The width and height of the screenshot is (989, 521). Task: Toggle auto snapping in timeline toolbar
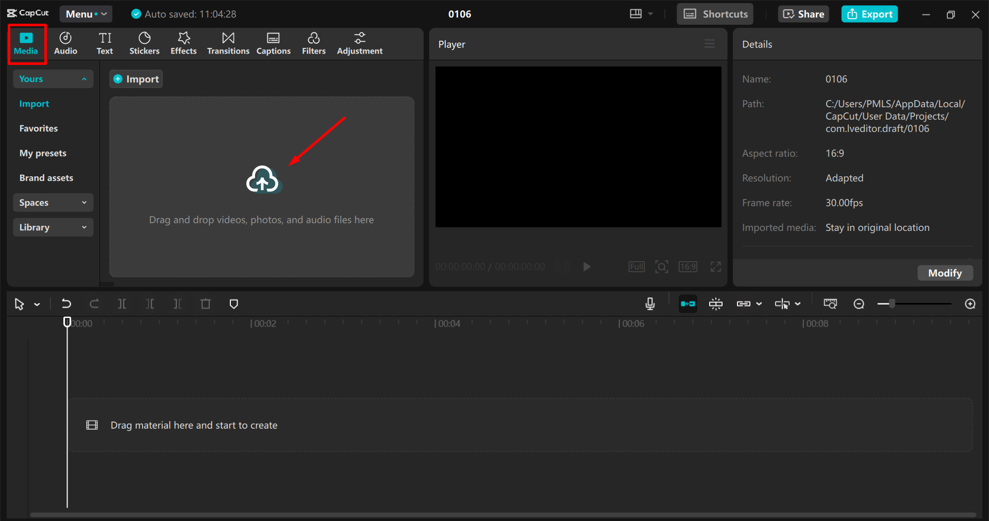click(716, 304)
